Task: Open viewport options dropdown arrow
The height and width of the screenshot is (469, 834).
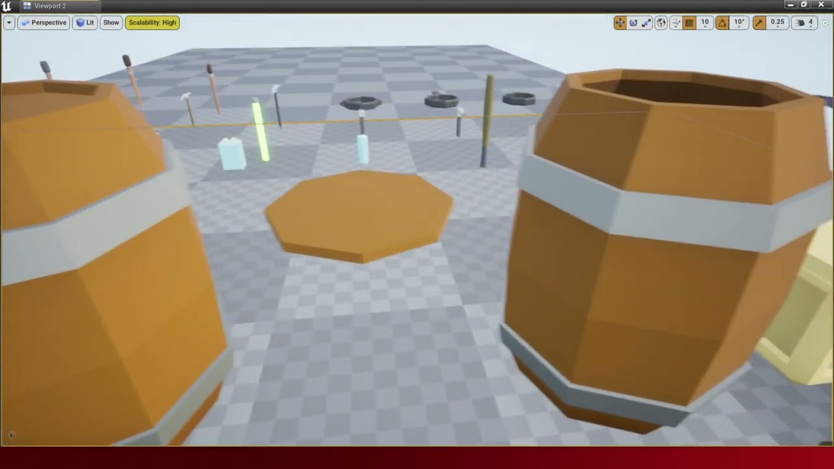Action: [x=9, y=23]
